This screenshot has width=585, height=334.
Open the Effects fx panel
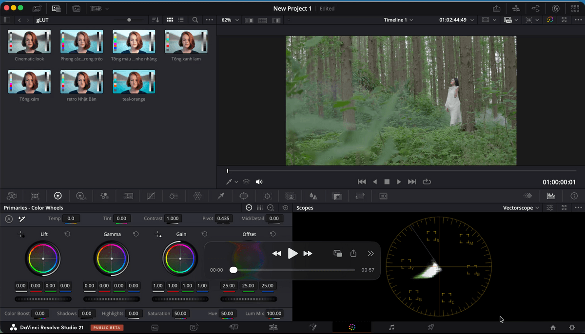[x=555, y=8]
